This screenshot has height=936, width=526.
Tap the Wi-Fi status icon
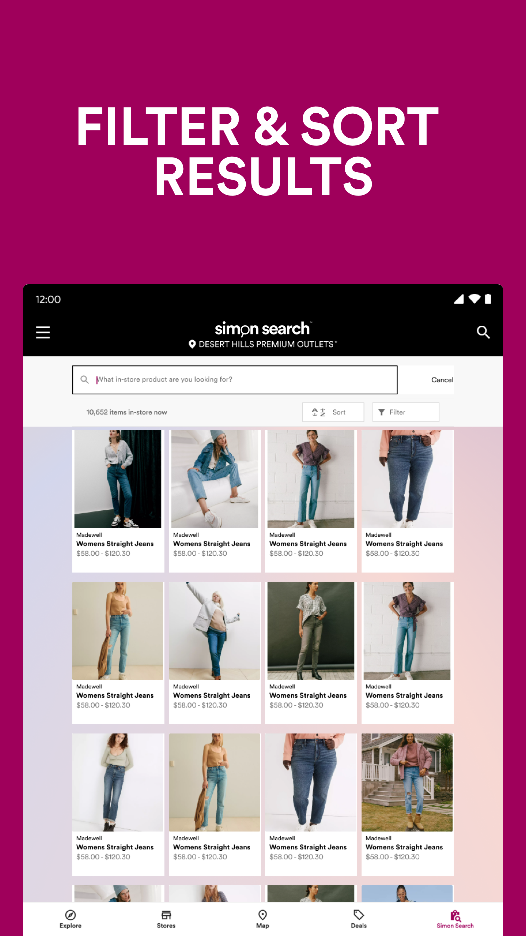[x=474, y=299]
